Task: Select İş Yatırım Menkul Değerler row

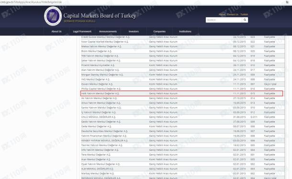Action: pos(183,112)
